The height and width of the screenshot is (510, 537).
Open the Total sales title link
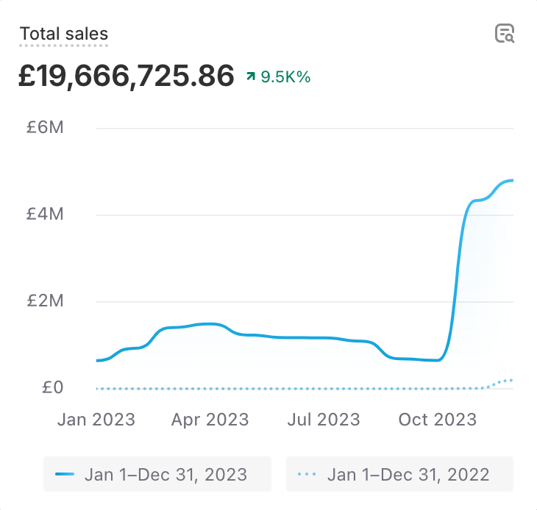(64, 34)
